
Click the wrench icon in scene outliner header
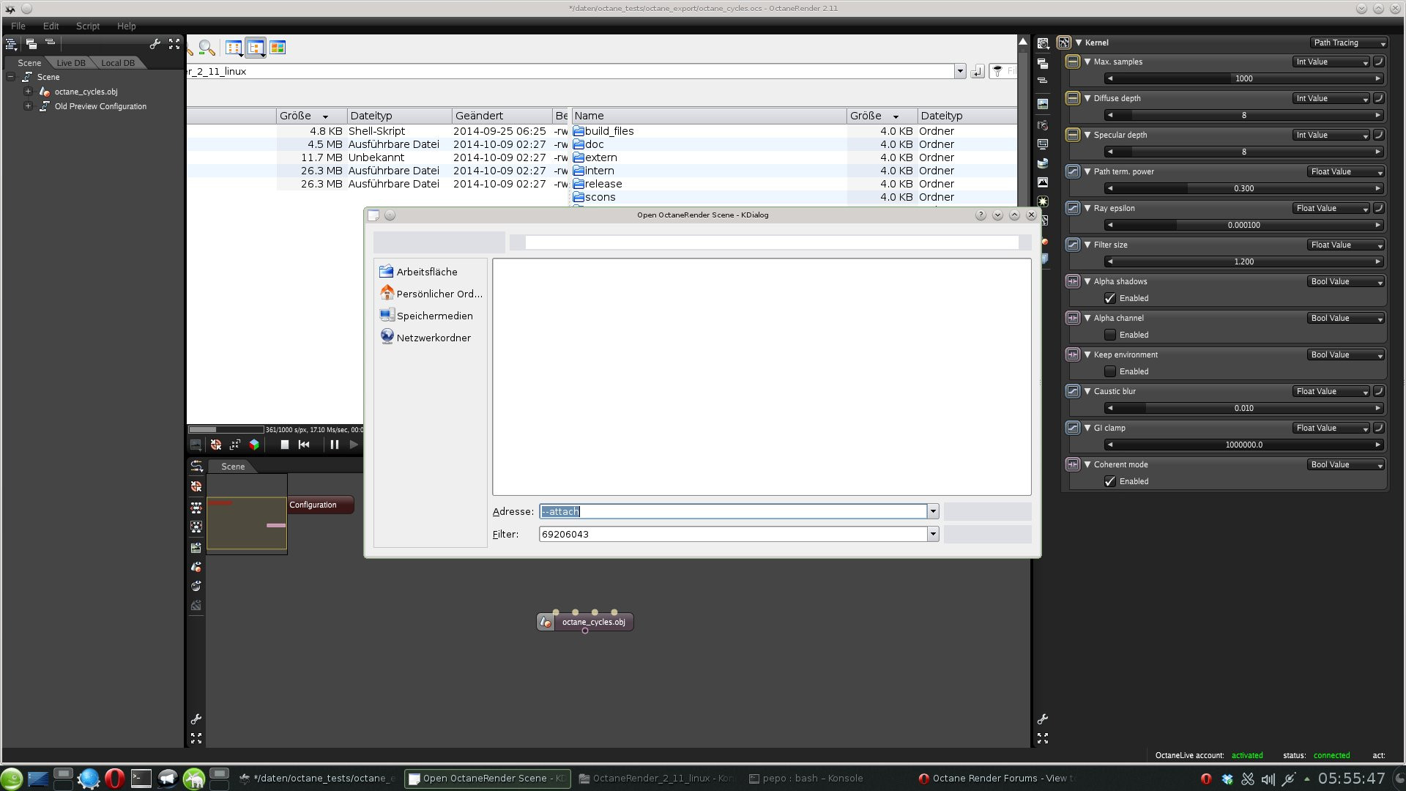[x=155, y=44]
